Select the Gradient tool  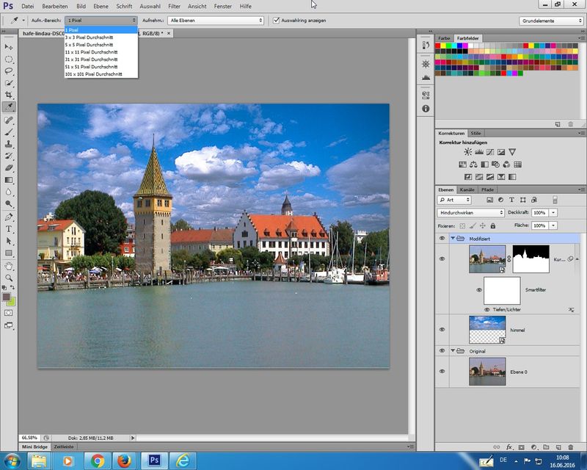[9, 180]
